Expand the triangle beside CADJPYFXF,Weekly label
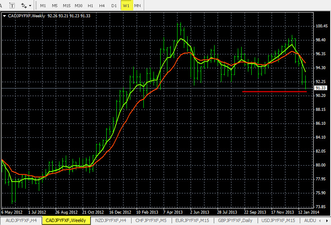The width and height of the screenshot is (331, 225). click(4, 16)
